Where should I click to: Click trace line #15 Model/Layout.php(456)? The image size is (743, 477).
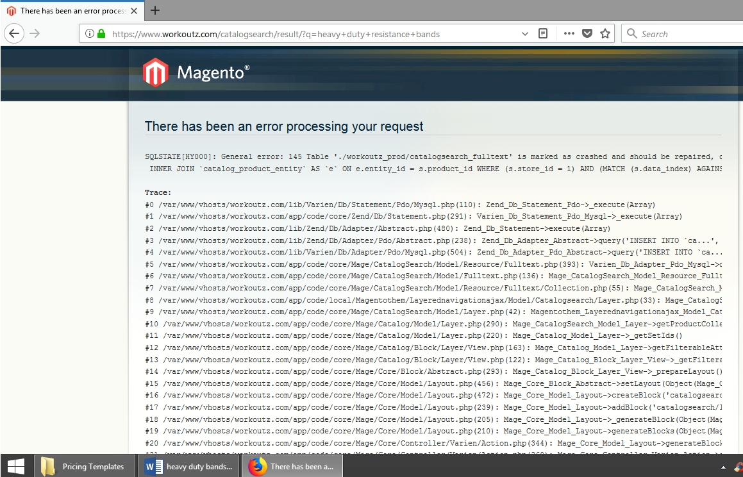(x=433, y=383)
